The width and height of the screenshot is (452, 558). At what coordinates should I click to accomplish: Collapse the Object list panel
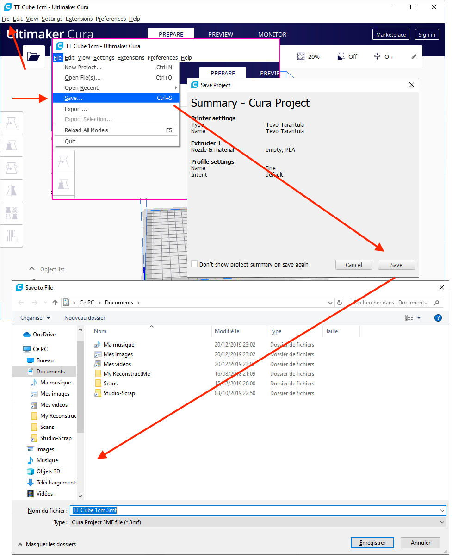coord(32,268)
